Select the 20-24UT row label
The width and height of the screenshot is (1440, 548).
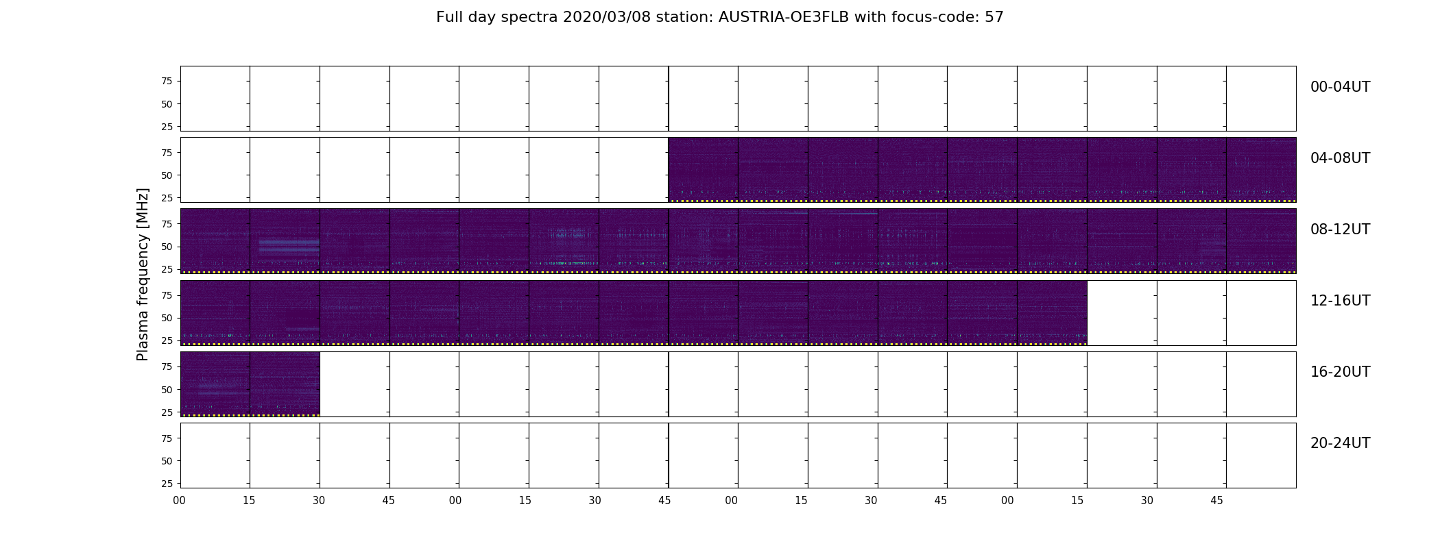1340,443
